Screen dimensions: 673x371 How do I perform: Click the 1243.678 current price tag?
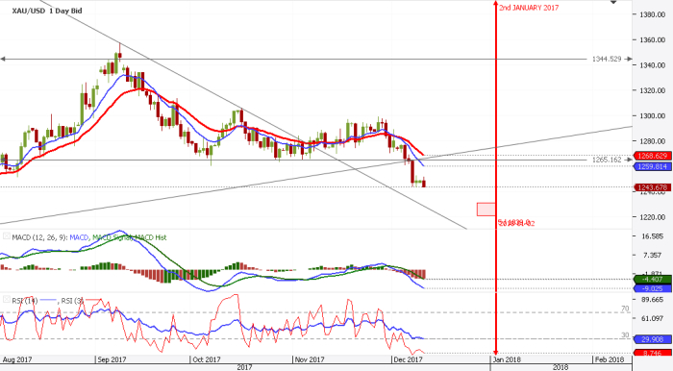pyautogui.click(x=653, y=187)
